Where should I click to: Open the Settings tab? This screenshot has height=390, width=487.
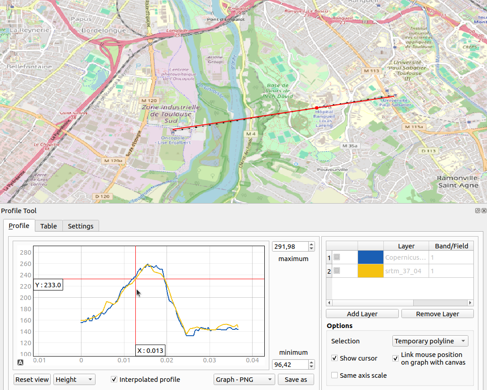pos(81,226)
